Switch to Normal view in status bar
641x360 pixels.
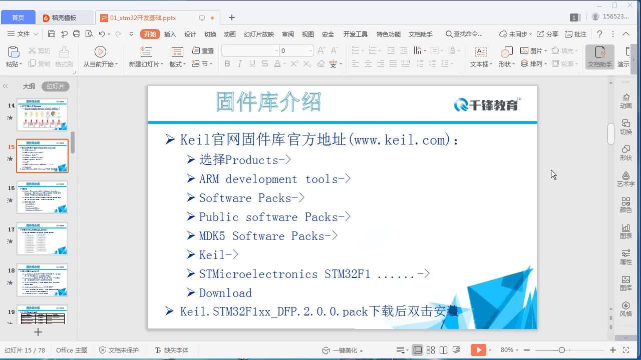(417, 350)
